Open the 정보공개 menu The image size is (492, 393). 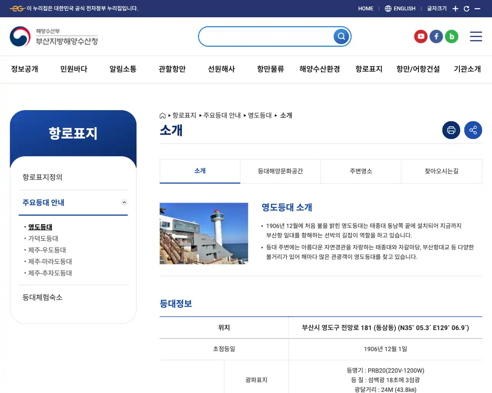25,69
